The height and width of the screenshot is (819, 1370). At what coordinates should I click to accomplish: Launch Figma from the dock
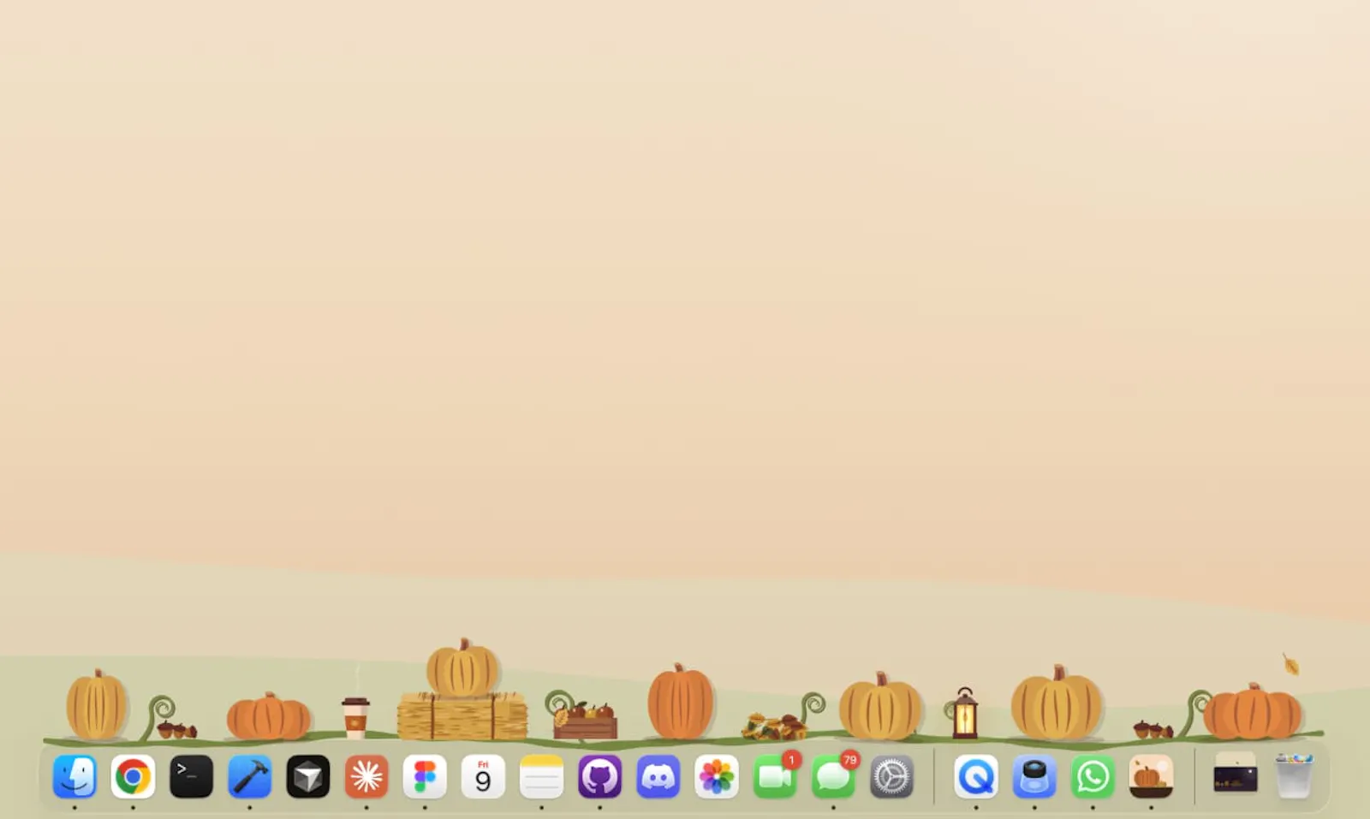click(425, 777)
